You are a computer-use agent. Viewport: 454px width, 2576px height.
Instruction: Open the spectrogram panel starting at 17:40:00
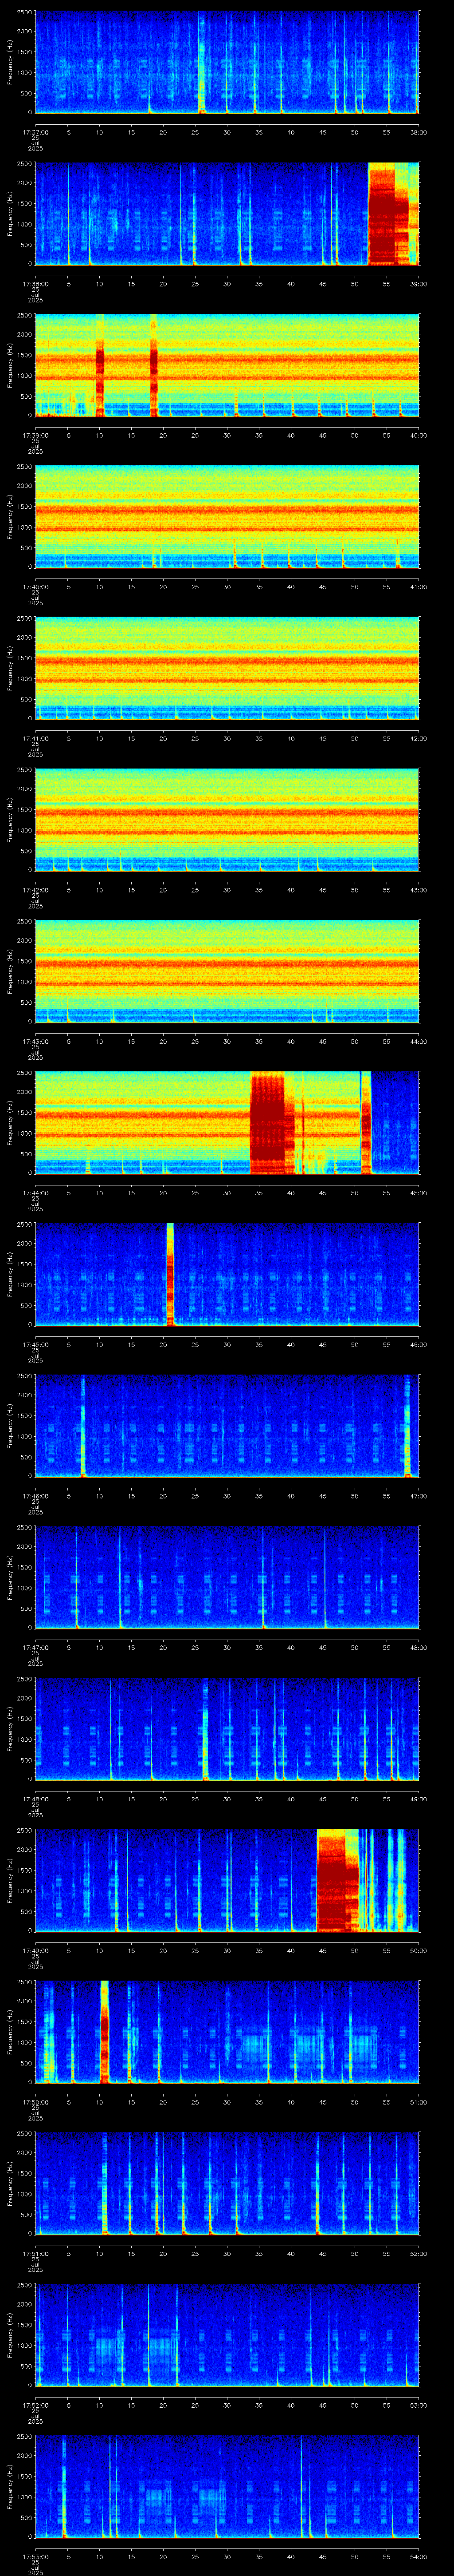pos(227,517)
